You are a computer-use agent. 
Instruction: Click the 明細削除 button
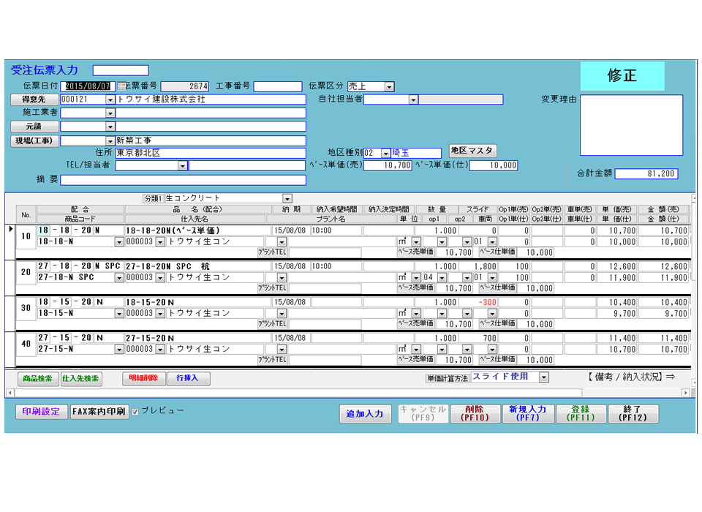(143, 379)
